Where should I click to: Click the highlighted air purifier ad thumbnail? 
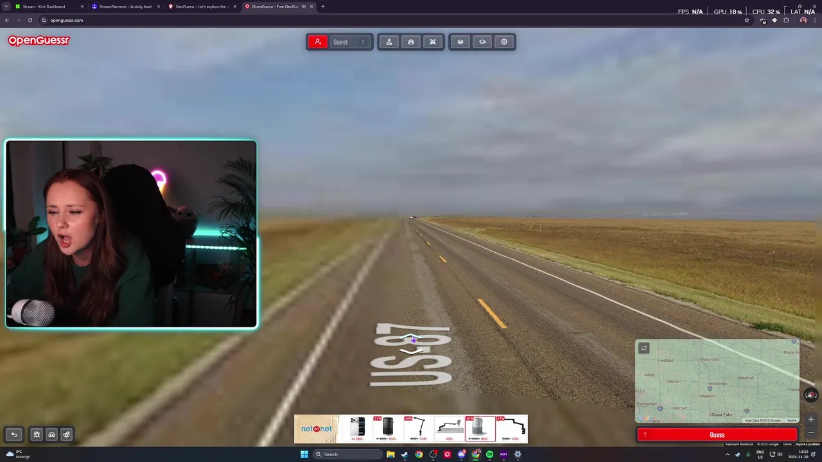click(x=480, y=429)
